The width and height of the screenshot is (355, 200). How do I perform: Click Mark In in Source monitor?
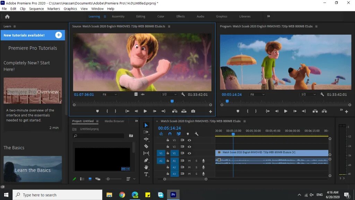pos(107,111)
